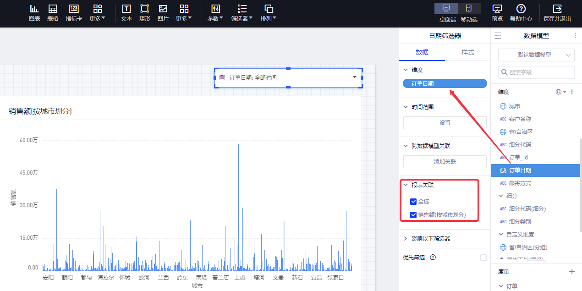Enable the 优先筛选 checkbox
The height and width of the screenshot is (291, 582).
click(483, 258)
